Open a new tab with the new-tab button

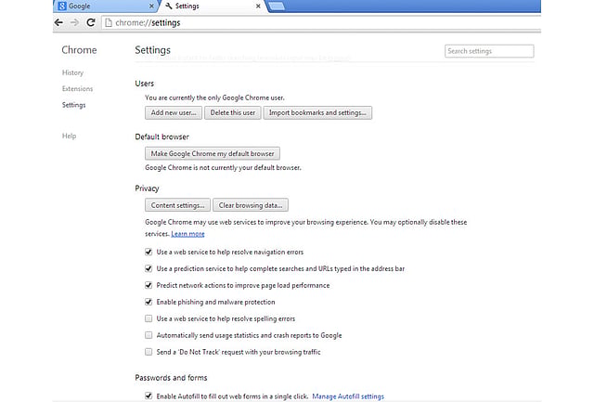[277, 6]
